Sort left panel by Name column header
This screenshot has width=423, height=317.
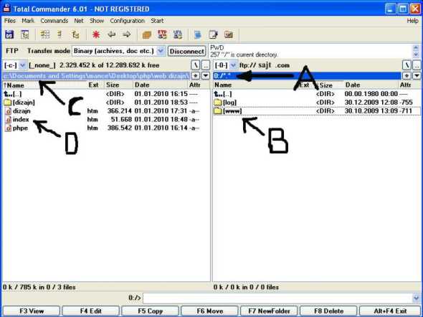[44, 85]
